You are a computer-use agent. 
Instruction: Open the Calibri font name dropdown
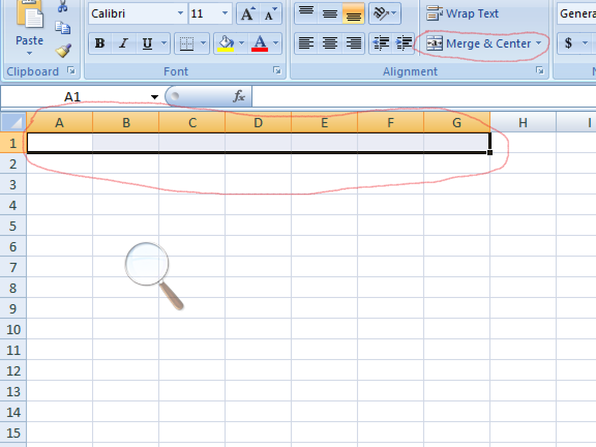pyautogui.click(x=181, y=13)
